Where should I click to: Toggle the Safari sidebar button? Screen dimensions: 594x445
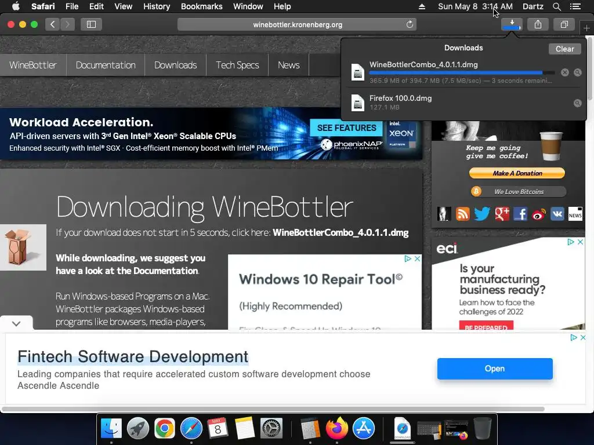(91, 24)
